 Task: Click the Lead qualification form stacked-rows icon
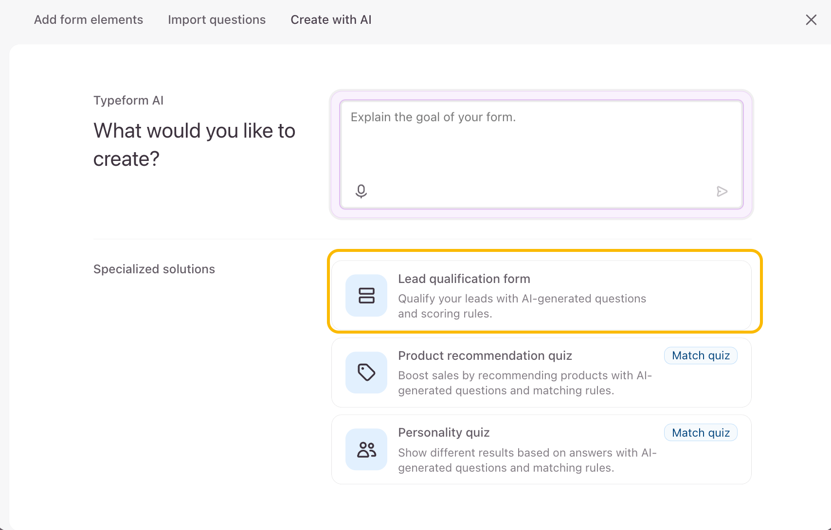[x=366, y=296]
